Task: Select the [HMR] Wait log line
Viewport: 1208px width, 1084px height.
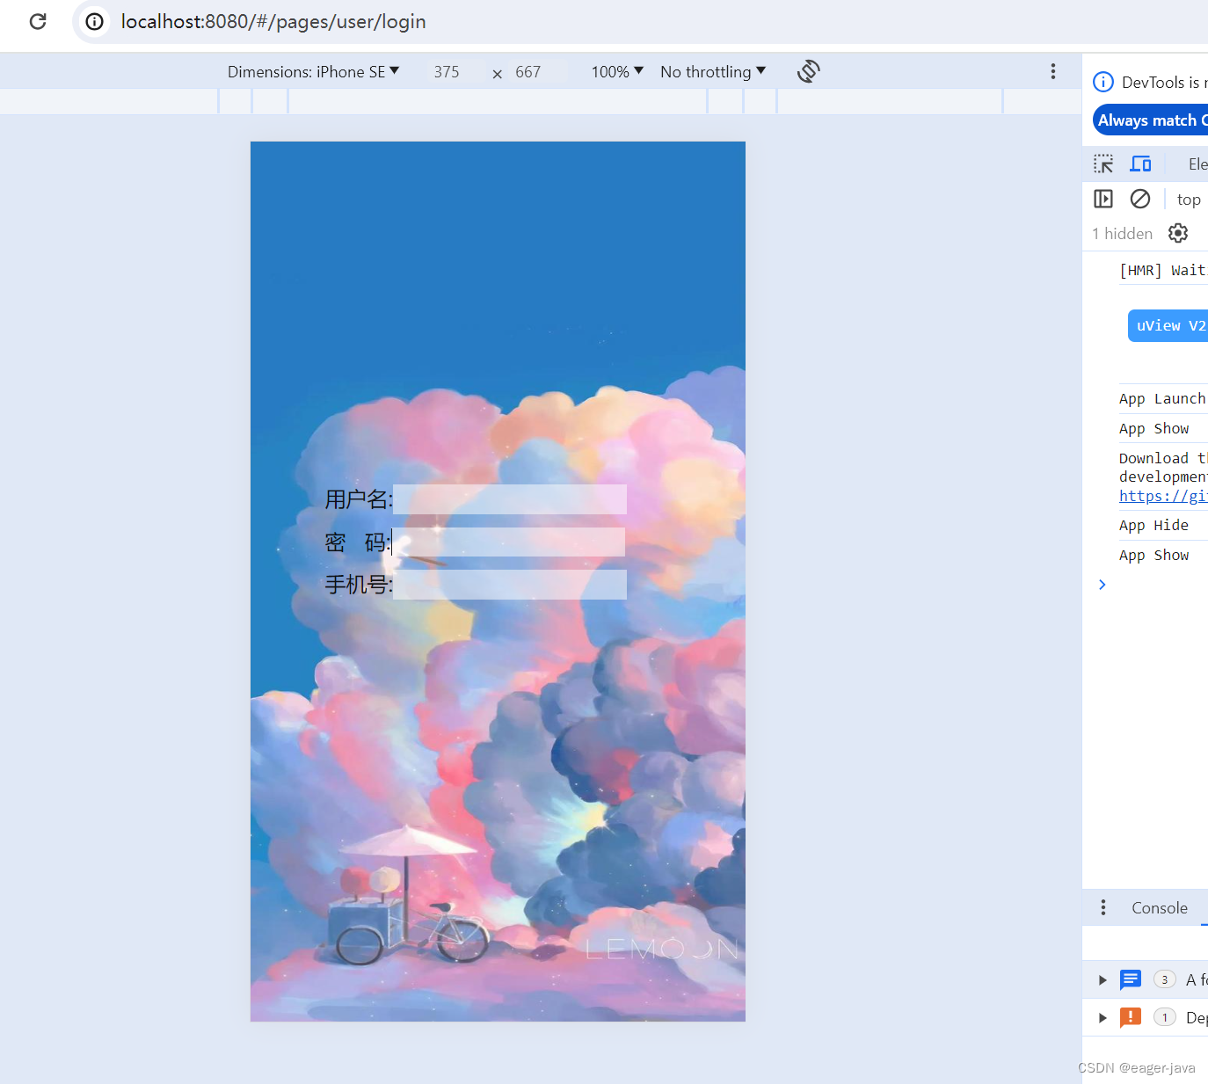Action: [x=1162, y=271]
